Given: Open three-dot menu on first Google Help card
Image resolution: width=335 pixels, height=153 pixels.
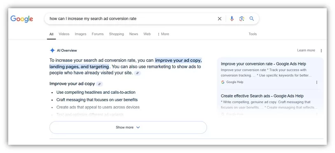Looking at the screenshot, I should tap(316, 82).
